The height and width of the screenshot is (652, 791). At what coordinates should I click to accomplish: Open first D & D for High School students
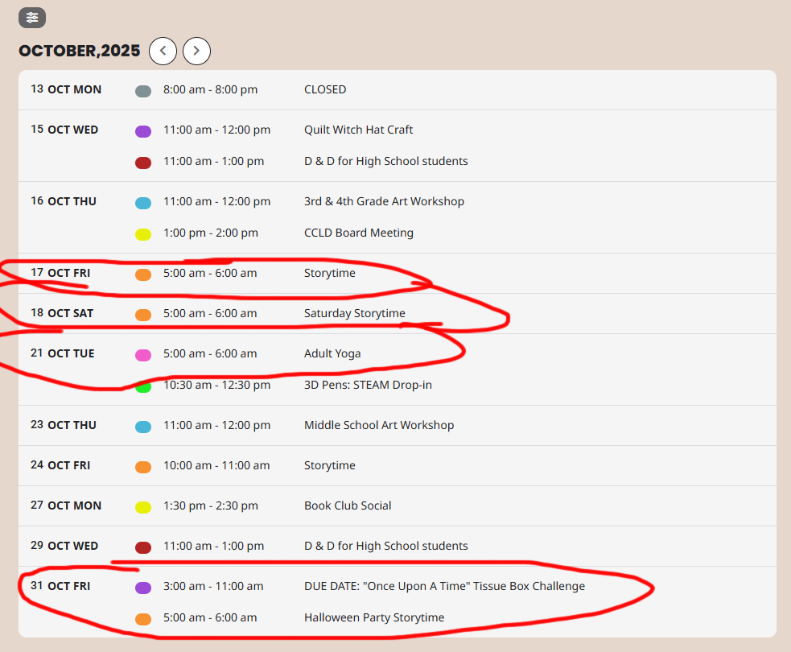point(385,161)
